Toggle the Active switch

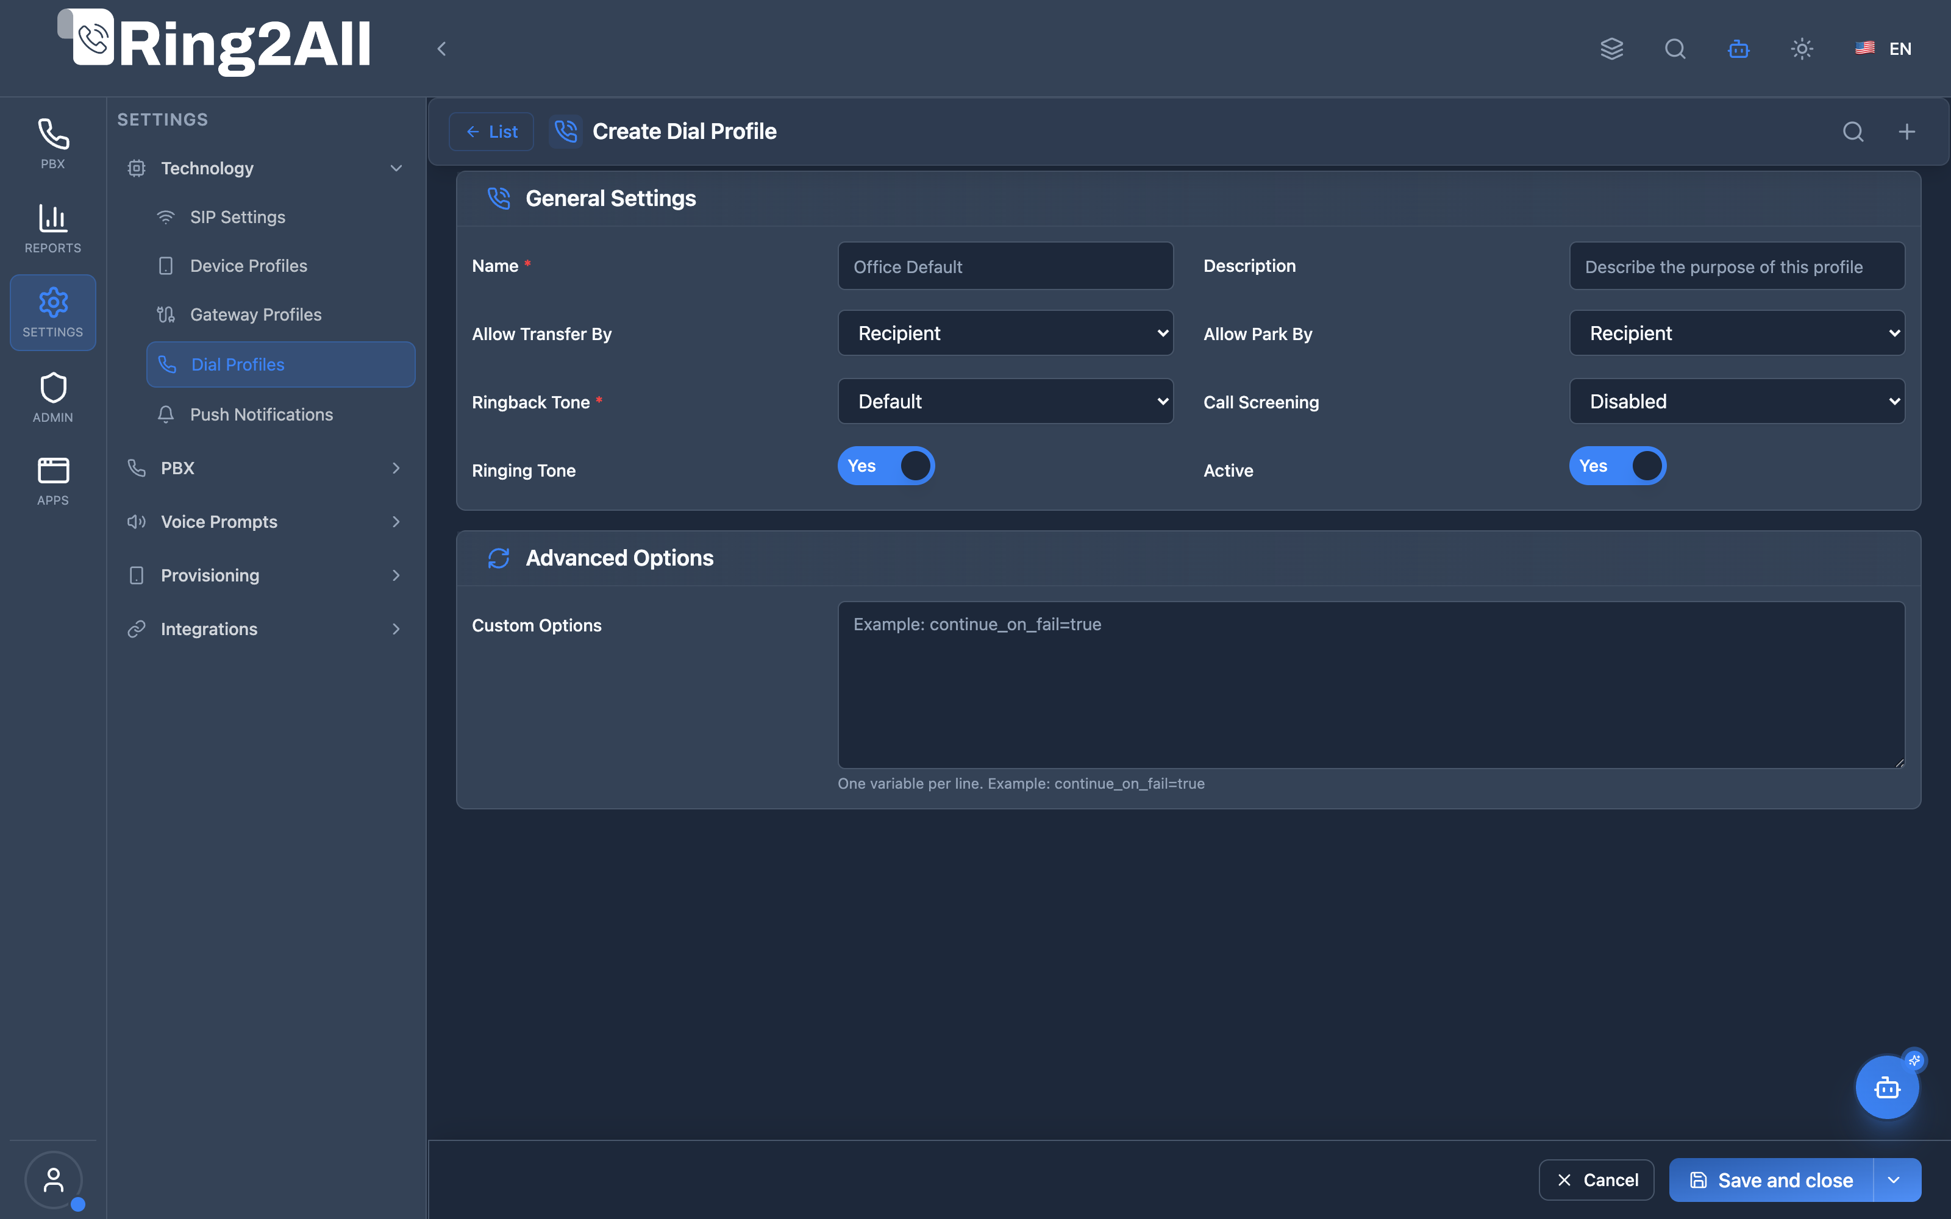click(x=1618, y=465)
